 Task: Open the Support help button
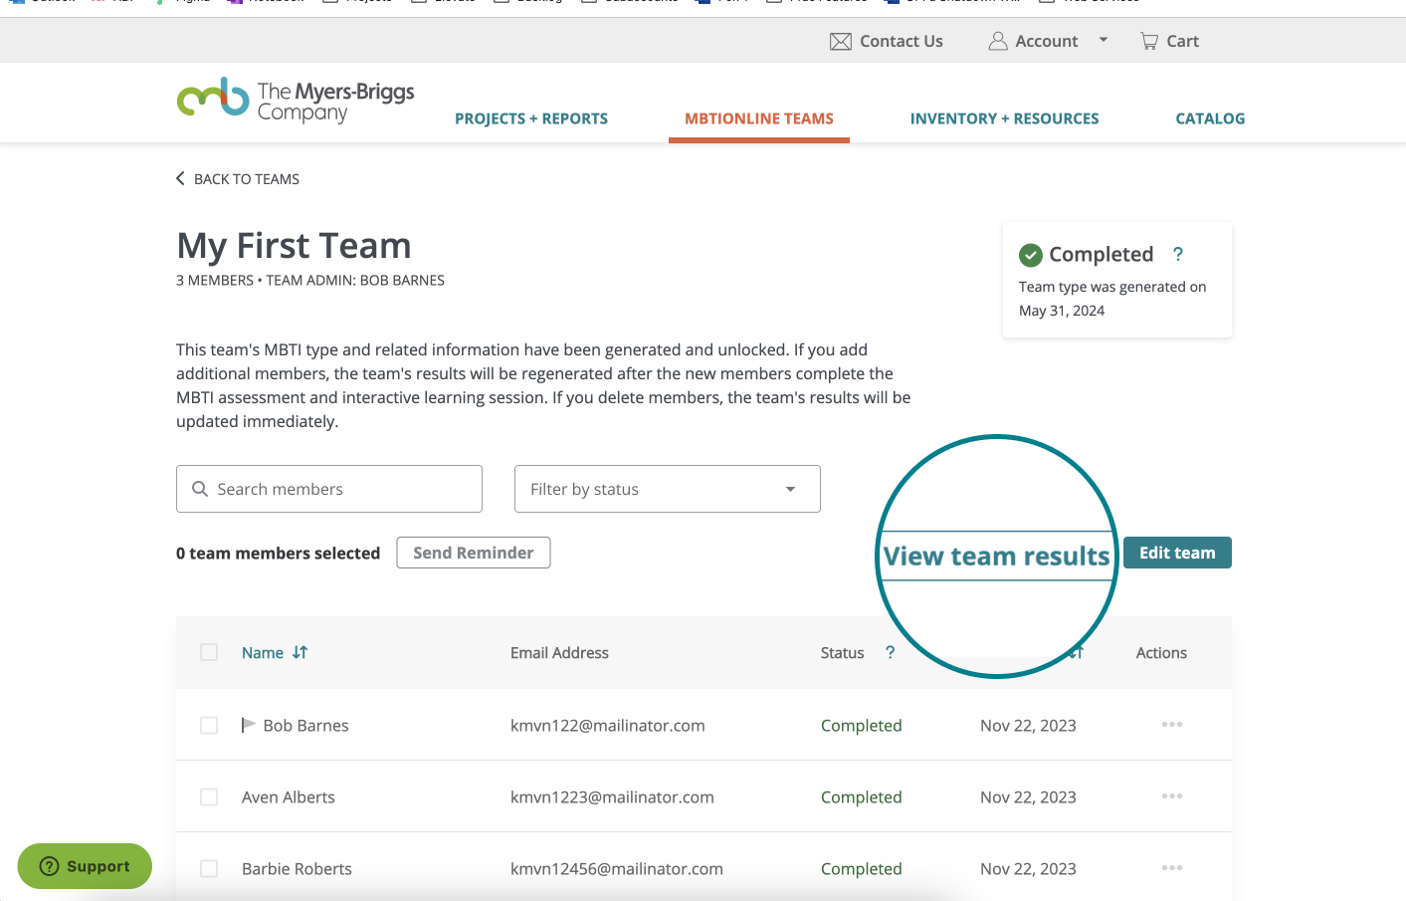click(x=85, y=866)
